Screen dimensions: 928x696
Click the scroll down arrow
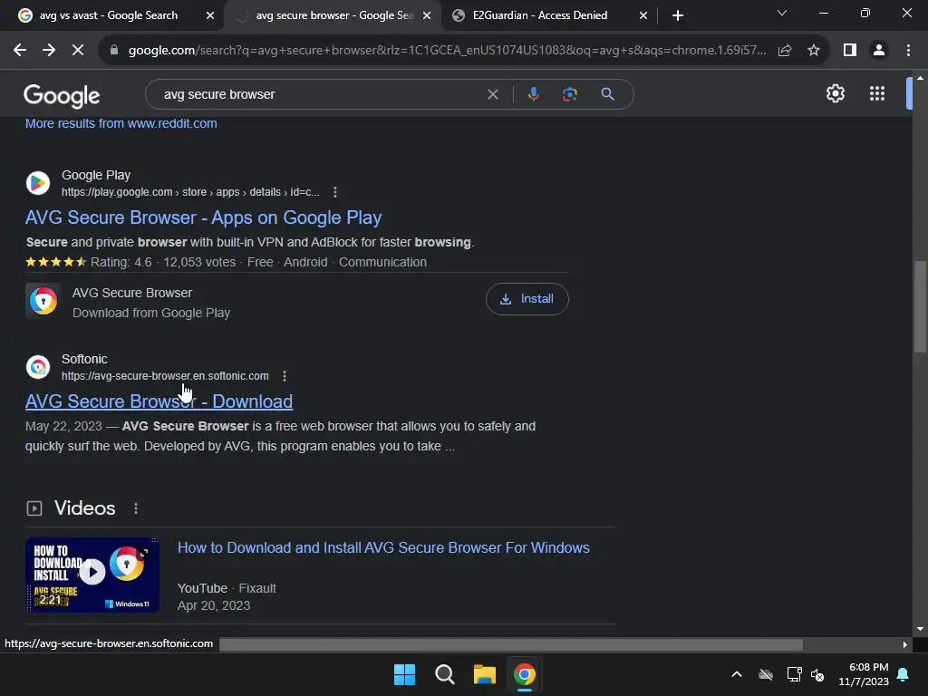pyautogui.click(x=920, y=630)
